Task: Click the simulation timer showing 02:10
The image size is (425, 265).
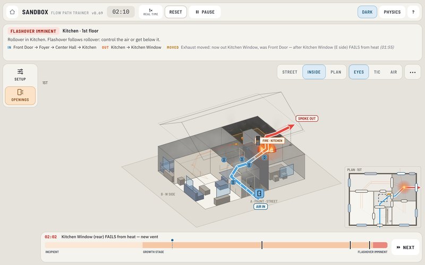Action: tap(121, 12)
